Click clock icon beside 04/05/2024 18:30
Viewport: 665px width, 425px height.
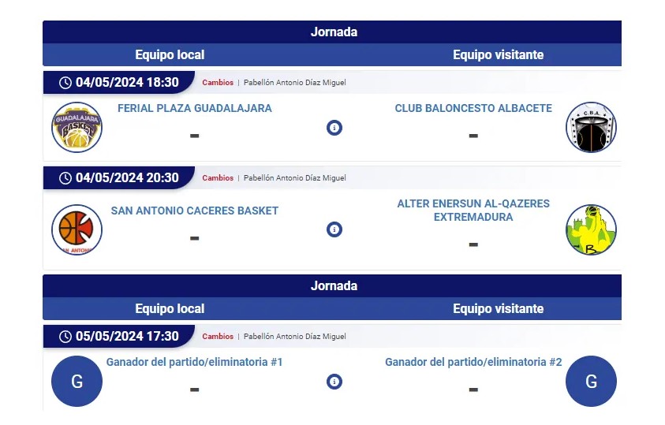click(x=65, y=83)
